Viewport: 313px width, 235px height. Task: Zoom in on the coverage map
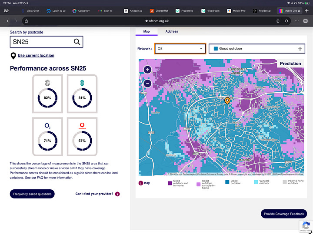pos(147,70)
